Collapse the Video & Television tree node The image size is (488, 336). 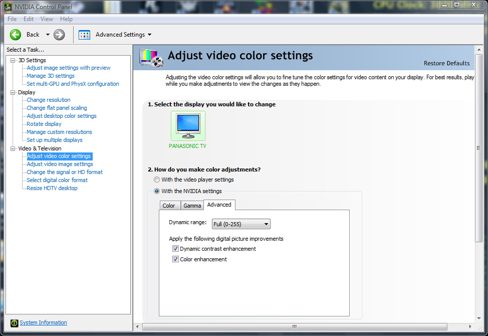point(13,148)
